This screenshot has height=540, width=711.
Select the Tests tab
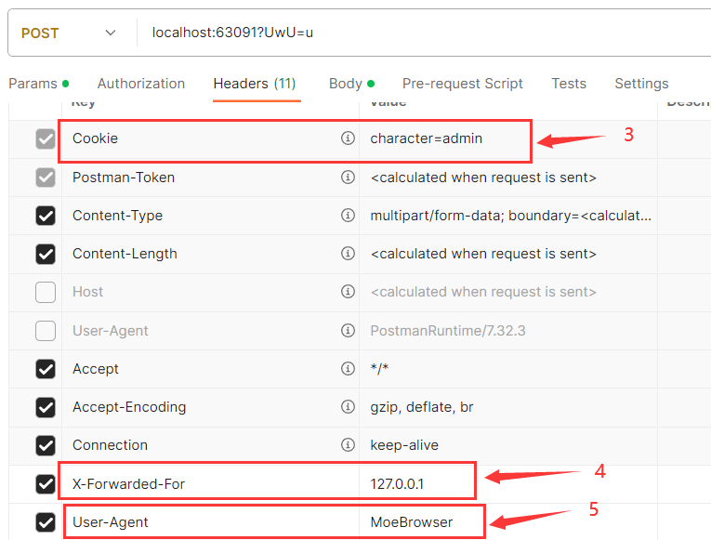click(569, 84)
